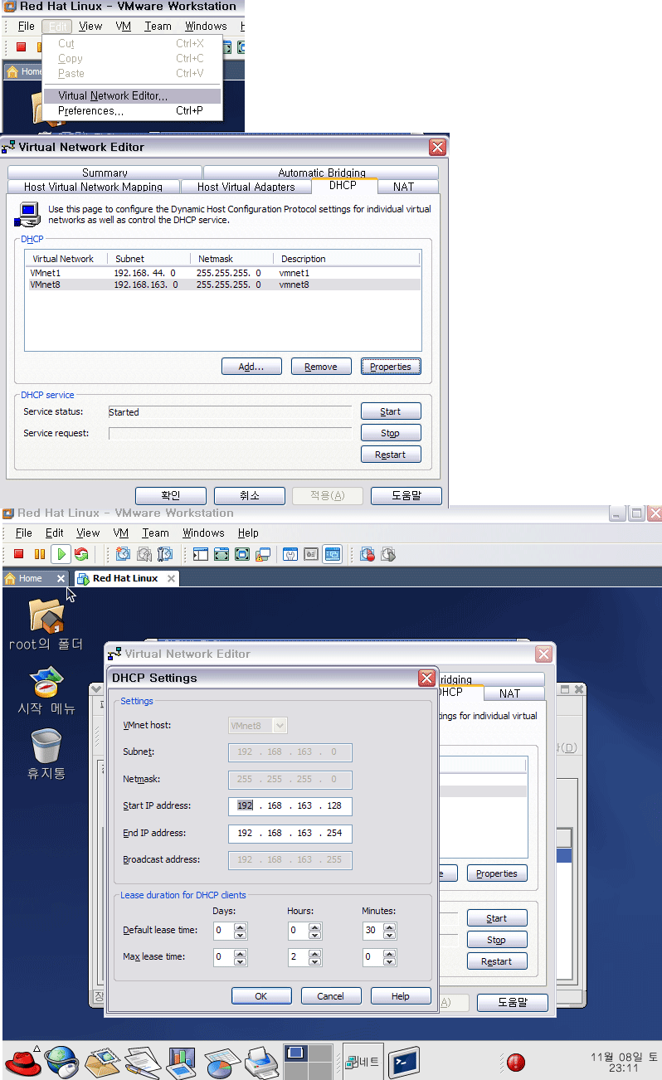
Task: Increase Default lease time Days value
Action: tap(241, 927)
